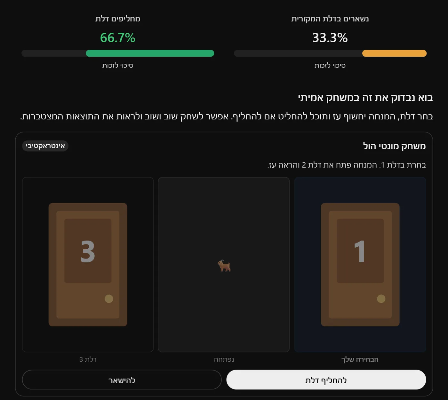This screenshot has height=400, width=448.
Task: Click the goat emoji behind the opened door
Action: coord(224,266)
